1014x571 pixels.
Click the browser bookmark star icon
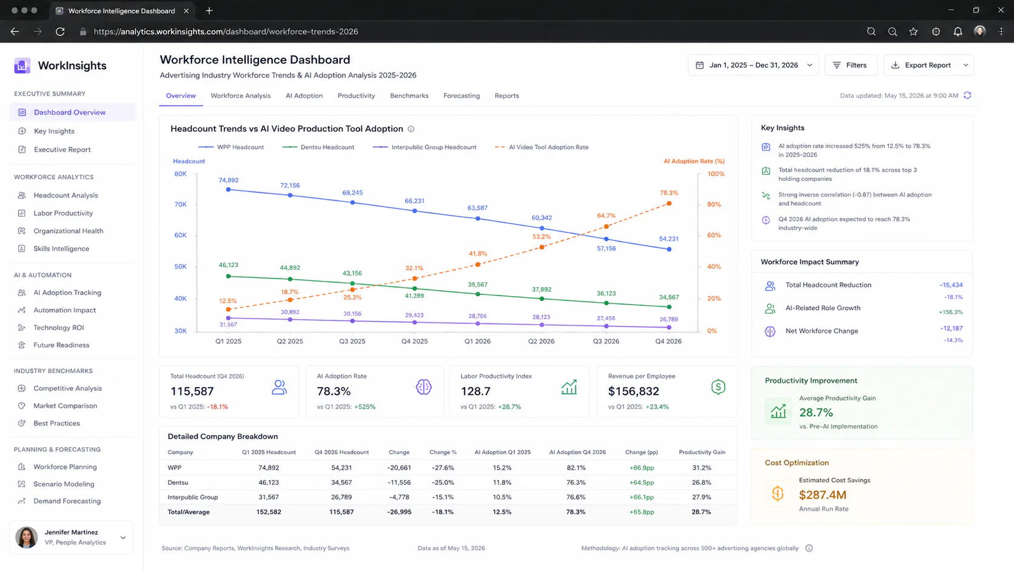(x=913, y=32)
